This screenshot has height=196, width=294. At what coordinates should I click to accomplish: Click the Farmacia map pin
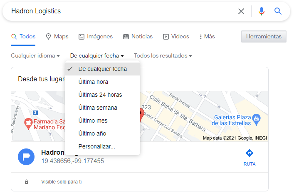click(x=28, y=124)
